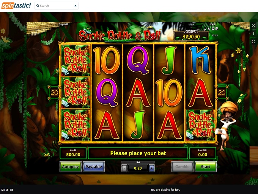Click the Autoplay button
This screenshot has height=194, width=258.
click(x=71, y=167)
